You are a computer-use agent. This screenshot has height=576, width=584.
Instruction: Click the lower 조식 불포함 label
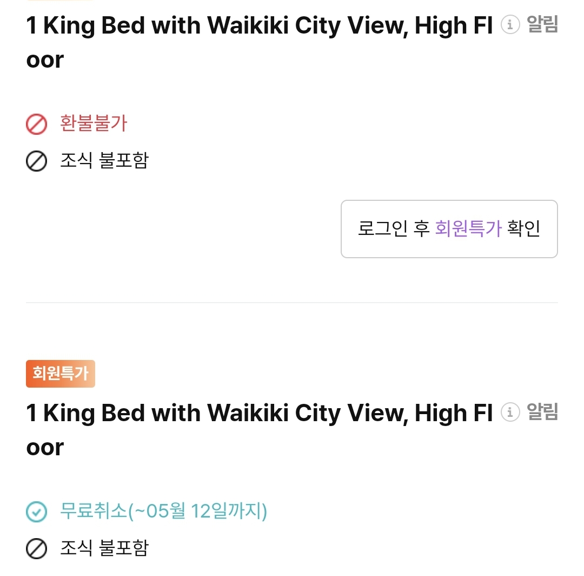pyautogui.click(x=104, y=548)
